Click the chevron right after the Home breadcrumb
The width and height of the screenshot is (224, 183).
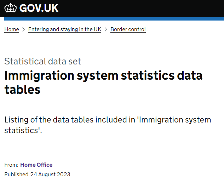(x=24, y=29)
